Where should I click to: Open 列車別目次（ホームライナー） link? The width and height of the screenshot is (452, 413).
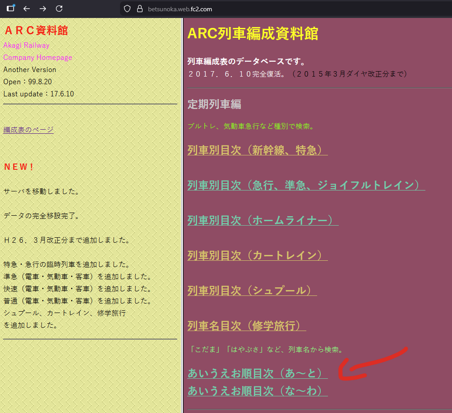(263, 220)
